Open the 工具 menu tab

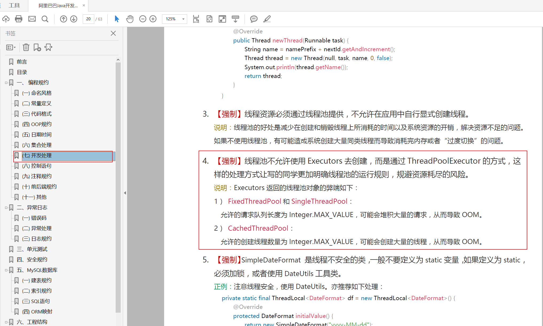14,5
